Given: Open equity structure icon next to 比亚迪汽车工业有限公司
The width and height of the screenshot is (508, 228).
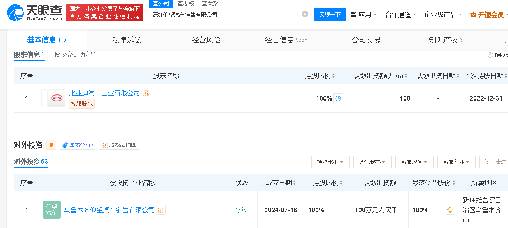Looking at the screenshot, I should click(145, 93).
